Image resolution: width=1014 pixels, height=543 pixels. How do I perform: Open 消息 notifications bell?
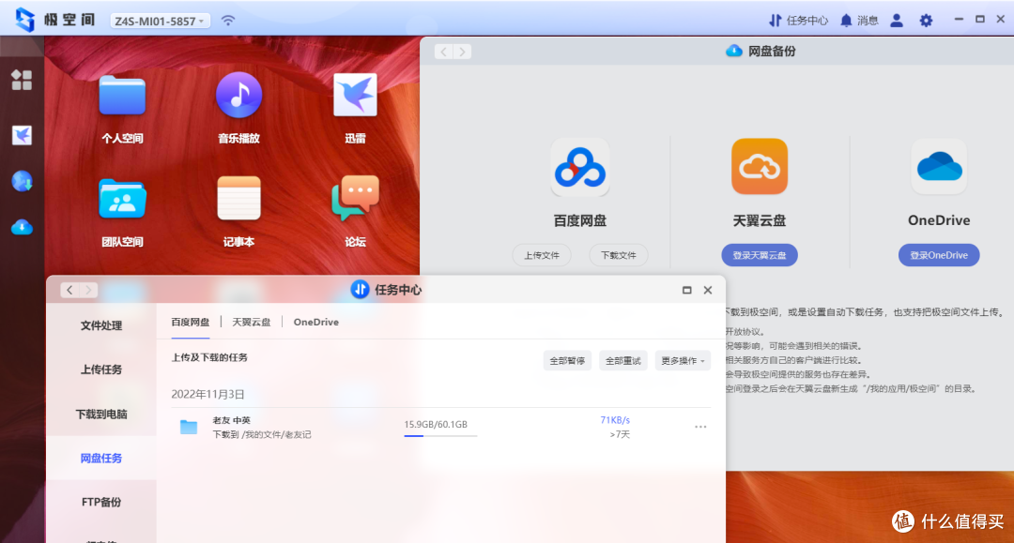[x=859, y=21]
